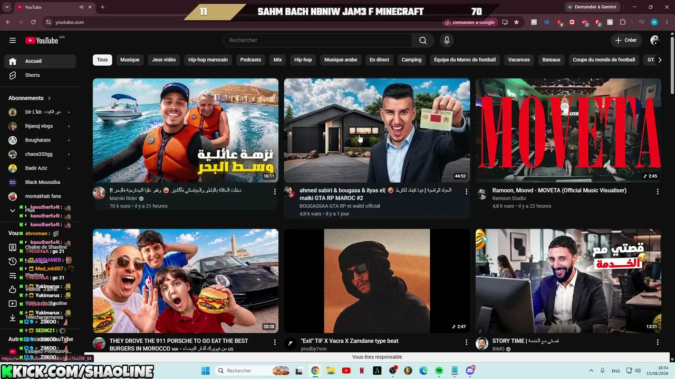Screen dimensions: 675x379
Task: Click the install app icon in address bar
Action: click(x=505, y=22)
